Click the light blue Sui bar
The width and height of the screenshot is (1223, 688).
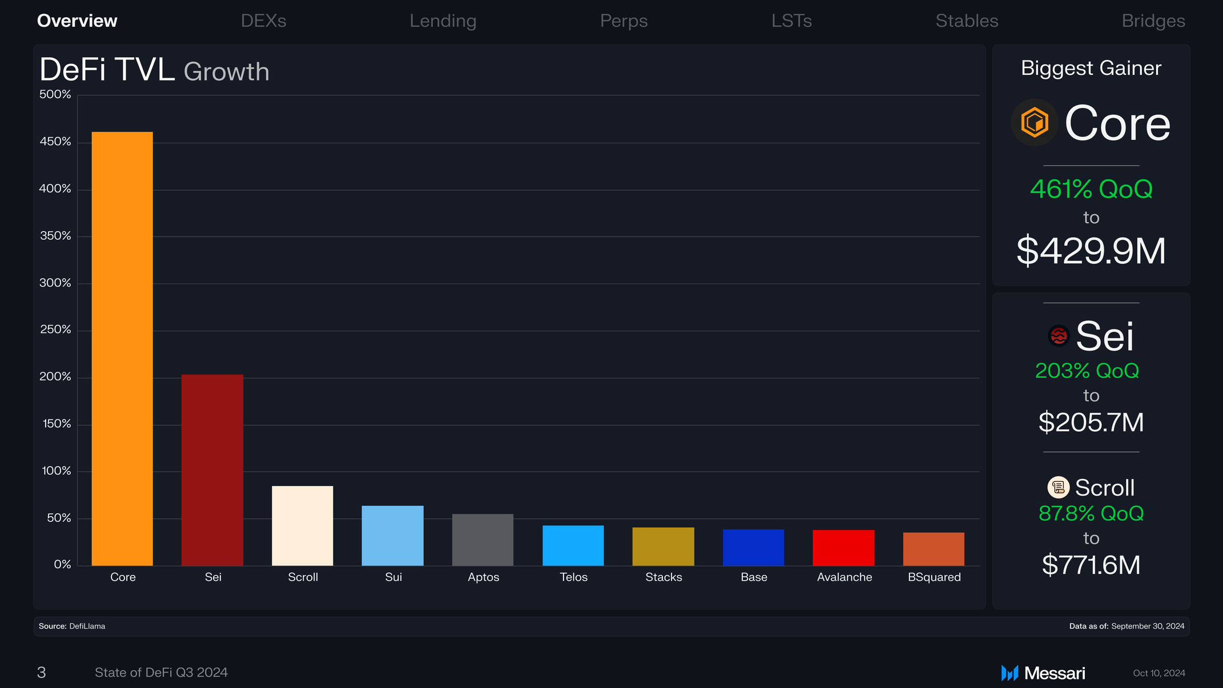point(393,536)
